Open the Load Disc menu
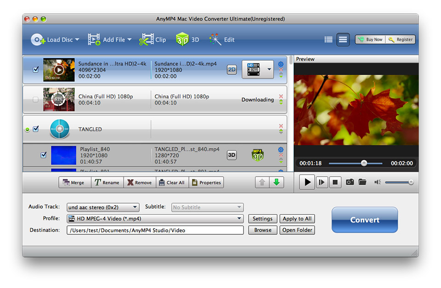This screenshot has height=288, width=441. click(x=55, y=40)
